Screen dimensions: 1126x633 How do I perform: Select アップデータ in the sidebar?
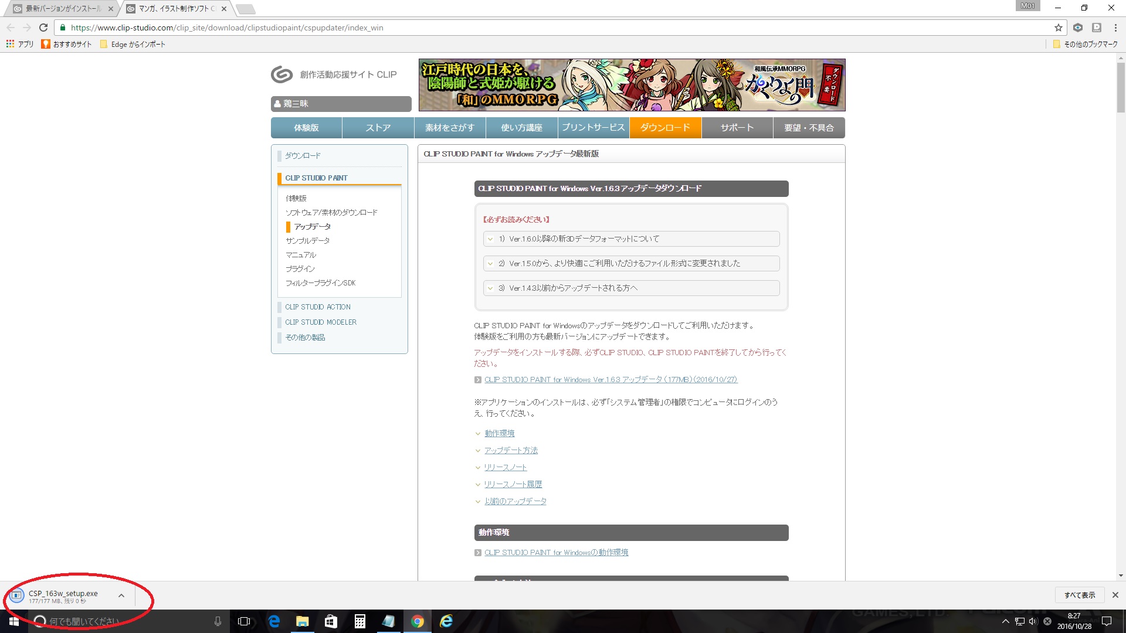[x=313, y=227]
